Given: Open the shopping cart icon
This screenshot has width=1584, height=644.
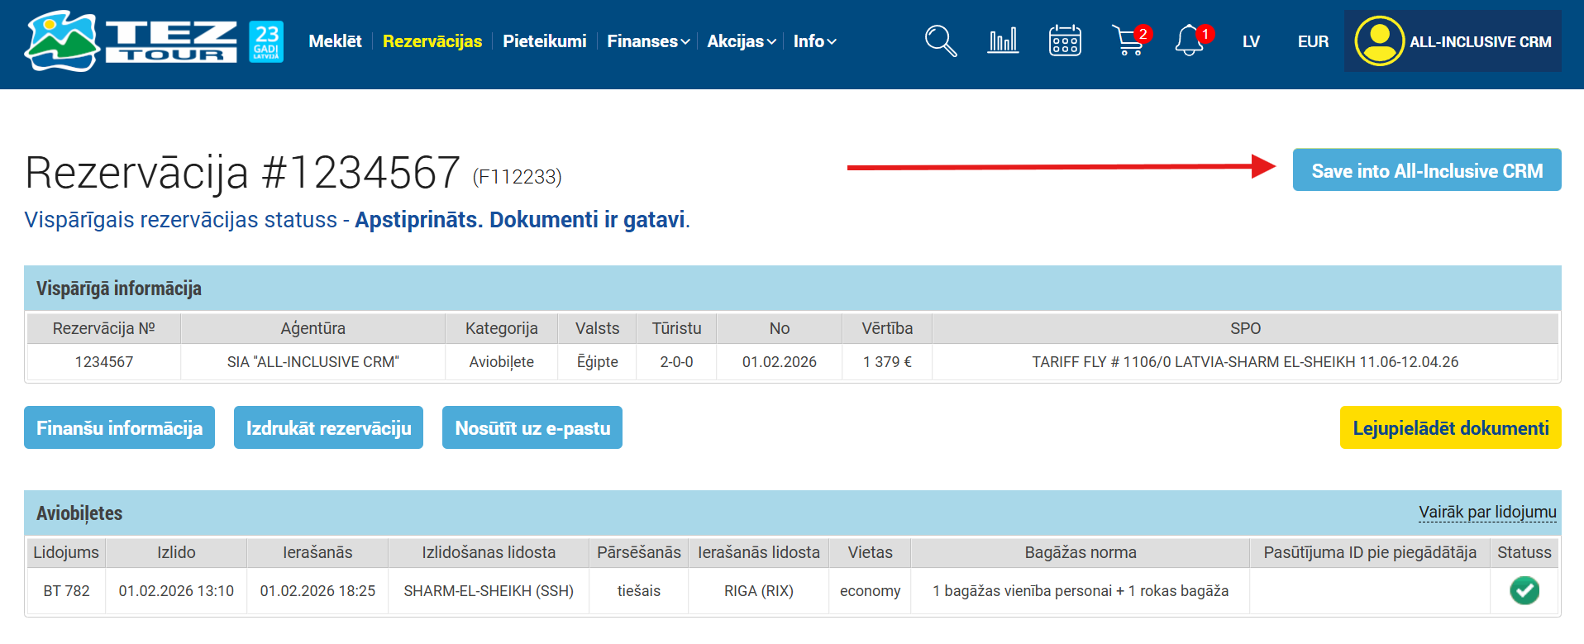Looking at the screenshot, I should click(x=1128, y=41).
